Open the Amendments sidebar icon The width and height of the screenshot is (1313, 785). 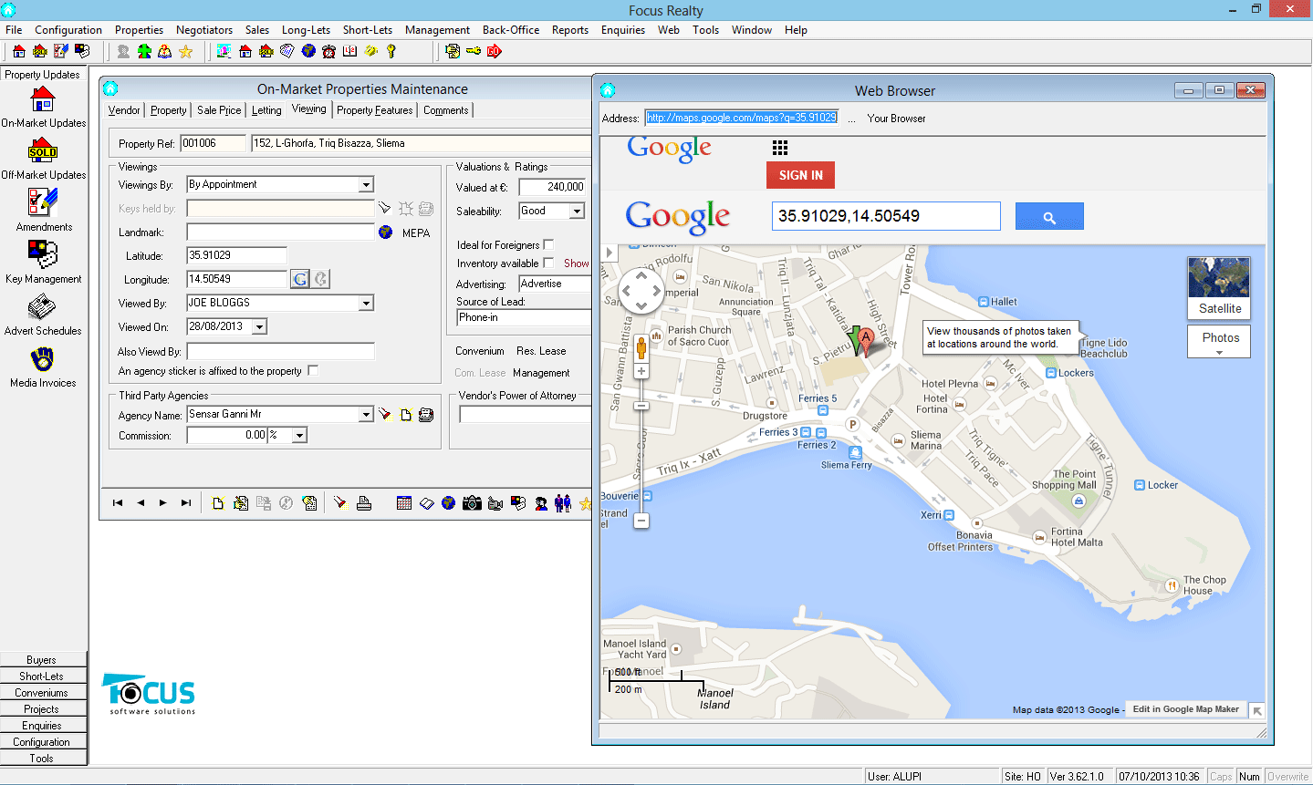[x=43, y=202]
